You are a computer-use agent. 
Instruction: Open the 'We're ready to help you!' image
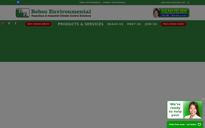pyautogui.click(x=184, y=110)
